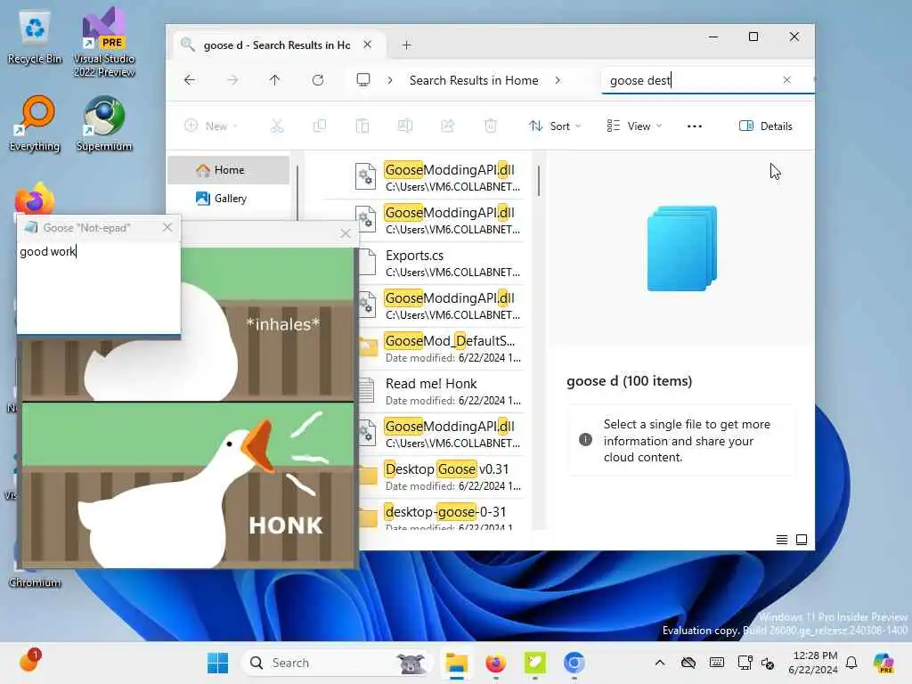Click in the Goose Not-epad text area
Screen dimensions: 912x684
[x=98, y=287]
